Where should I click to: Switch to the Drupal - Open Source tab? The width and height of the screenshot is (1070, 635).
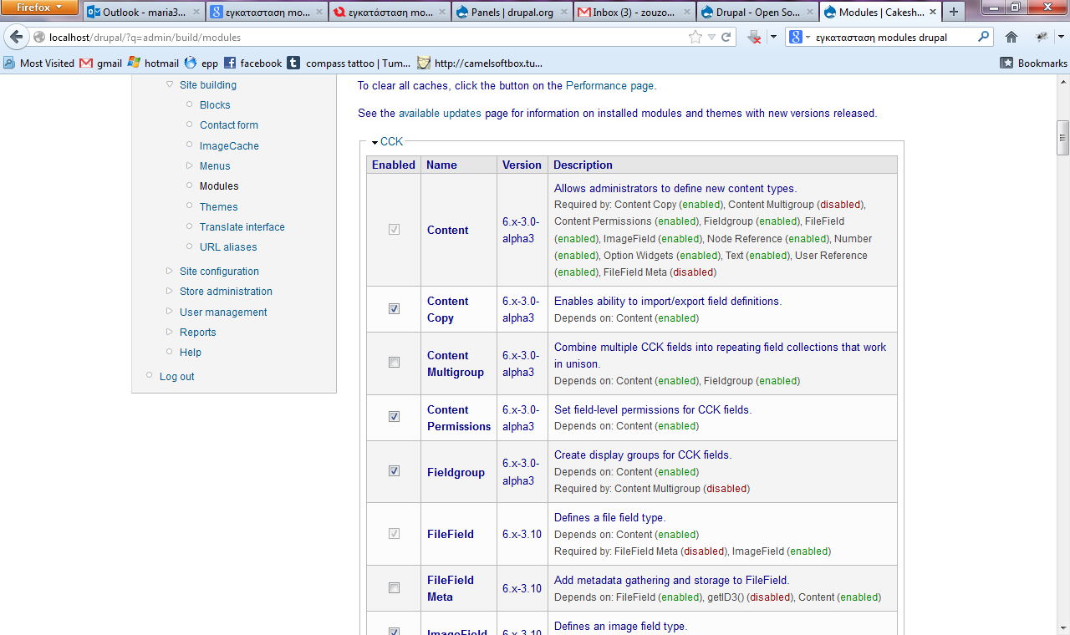click(757, 13)
